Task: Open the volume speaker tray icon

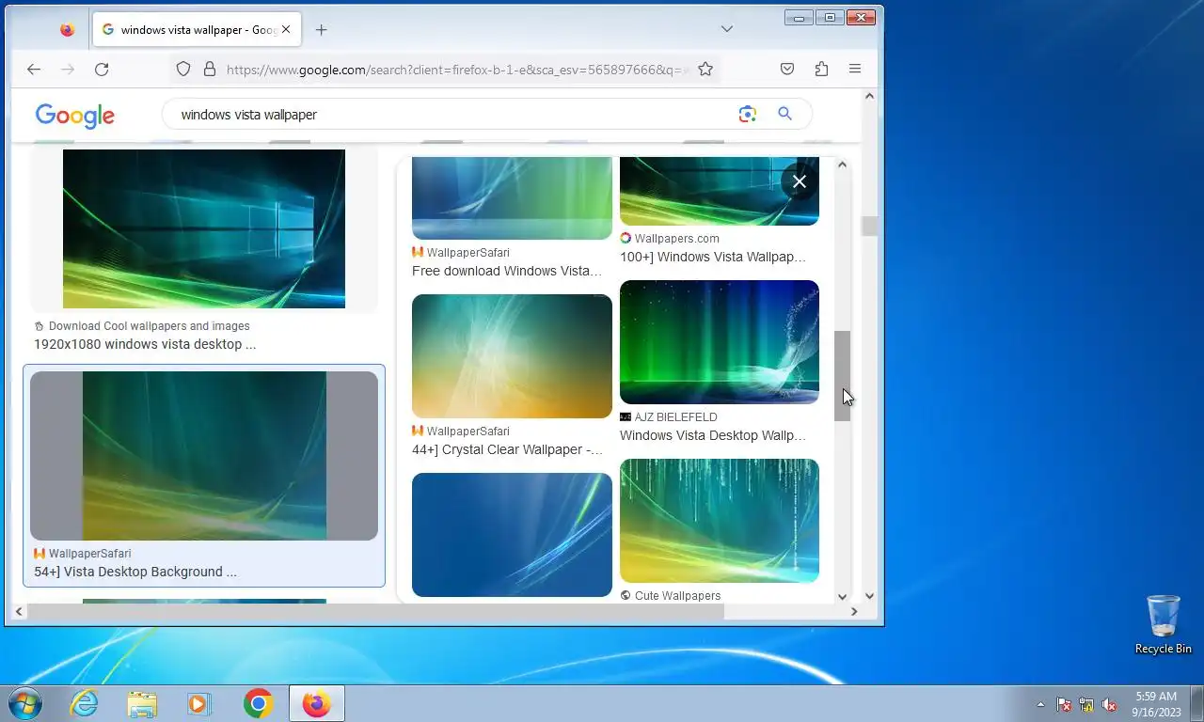Action: click(x=1109, y=704)
